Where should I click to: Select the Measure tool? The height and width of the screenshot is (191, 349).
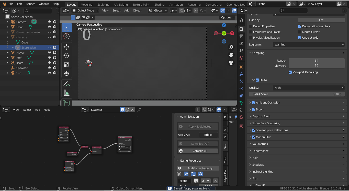click(x=66, y=93)
